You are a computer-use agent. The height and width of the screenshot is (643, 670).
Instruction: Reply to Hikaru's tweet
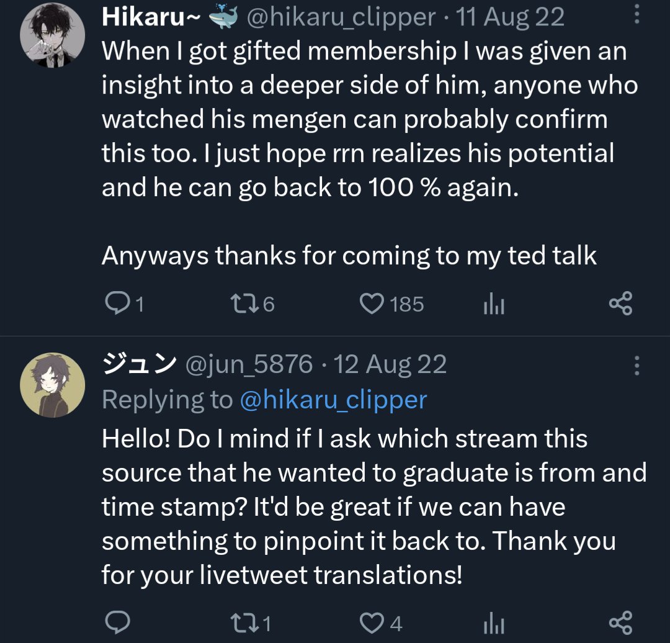pos(117,304)
